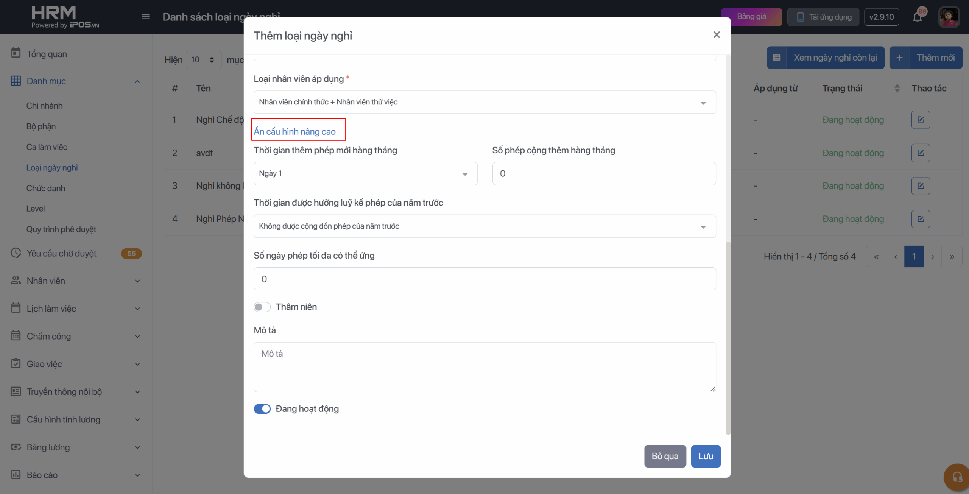Click the notification bell icon
This screenshot has width=969, height=494.
917,17
